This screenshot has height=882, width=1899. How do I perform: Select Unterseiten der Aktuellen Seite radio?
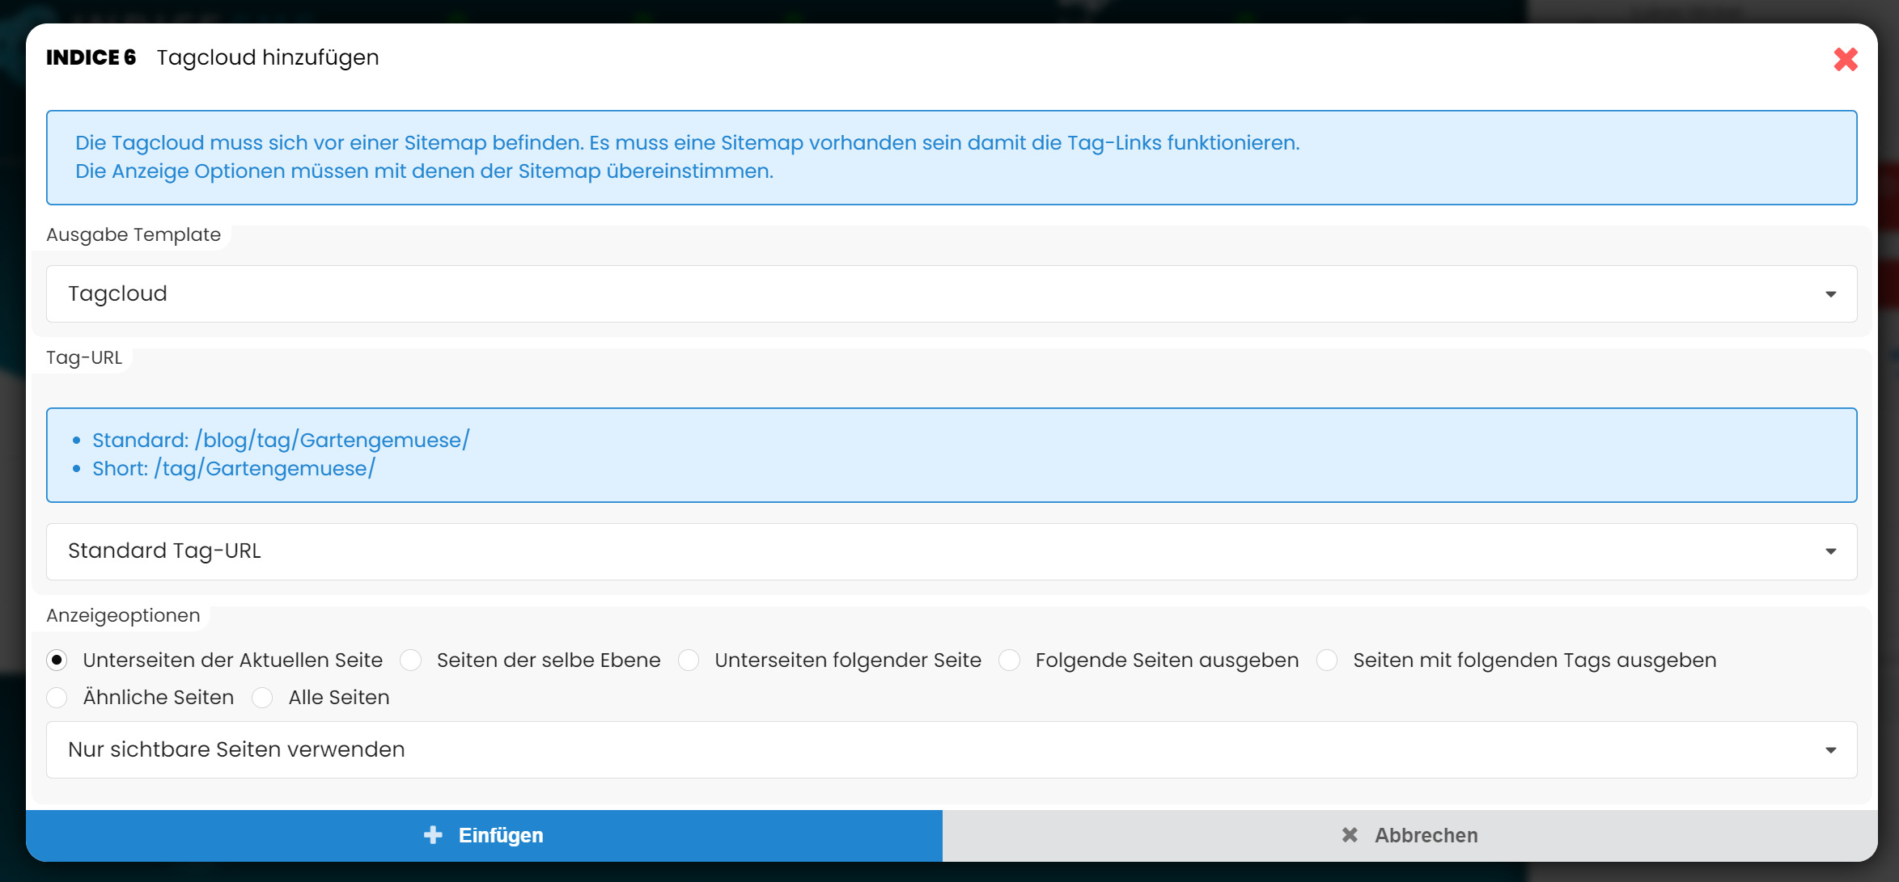(x=57, y=660)
